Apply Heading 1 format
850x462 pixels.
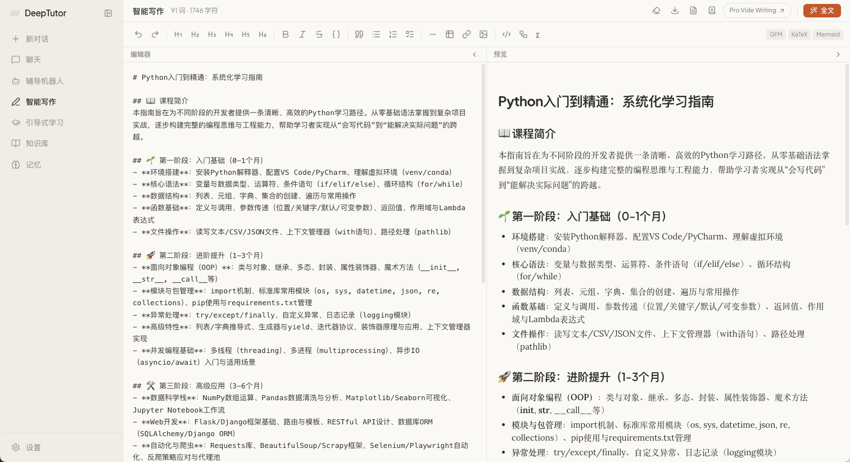(x=178, y=34)
